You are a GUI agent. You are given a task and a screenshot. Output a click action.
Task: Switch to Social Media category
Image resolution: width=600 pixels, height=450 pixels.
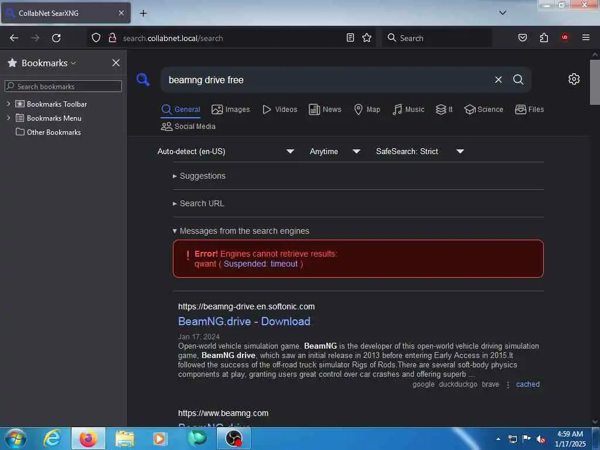tap(188, 127)
